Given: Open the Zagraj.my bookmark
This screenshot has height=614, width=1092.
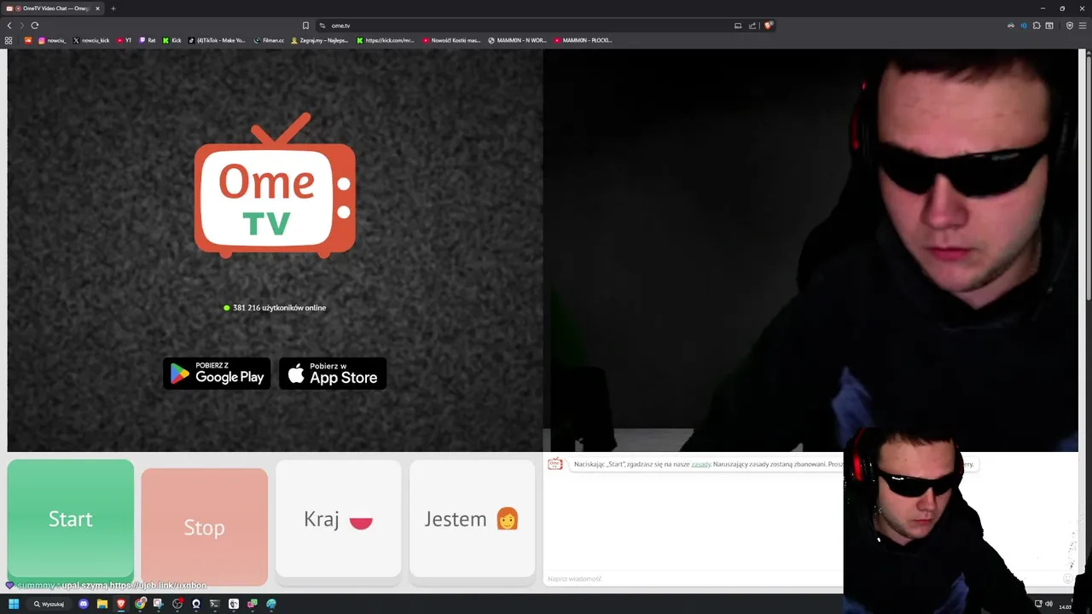Looking at the screenshot, I should click(x=320, y=40).
